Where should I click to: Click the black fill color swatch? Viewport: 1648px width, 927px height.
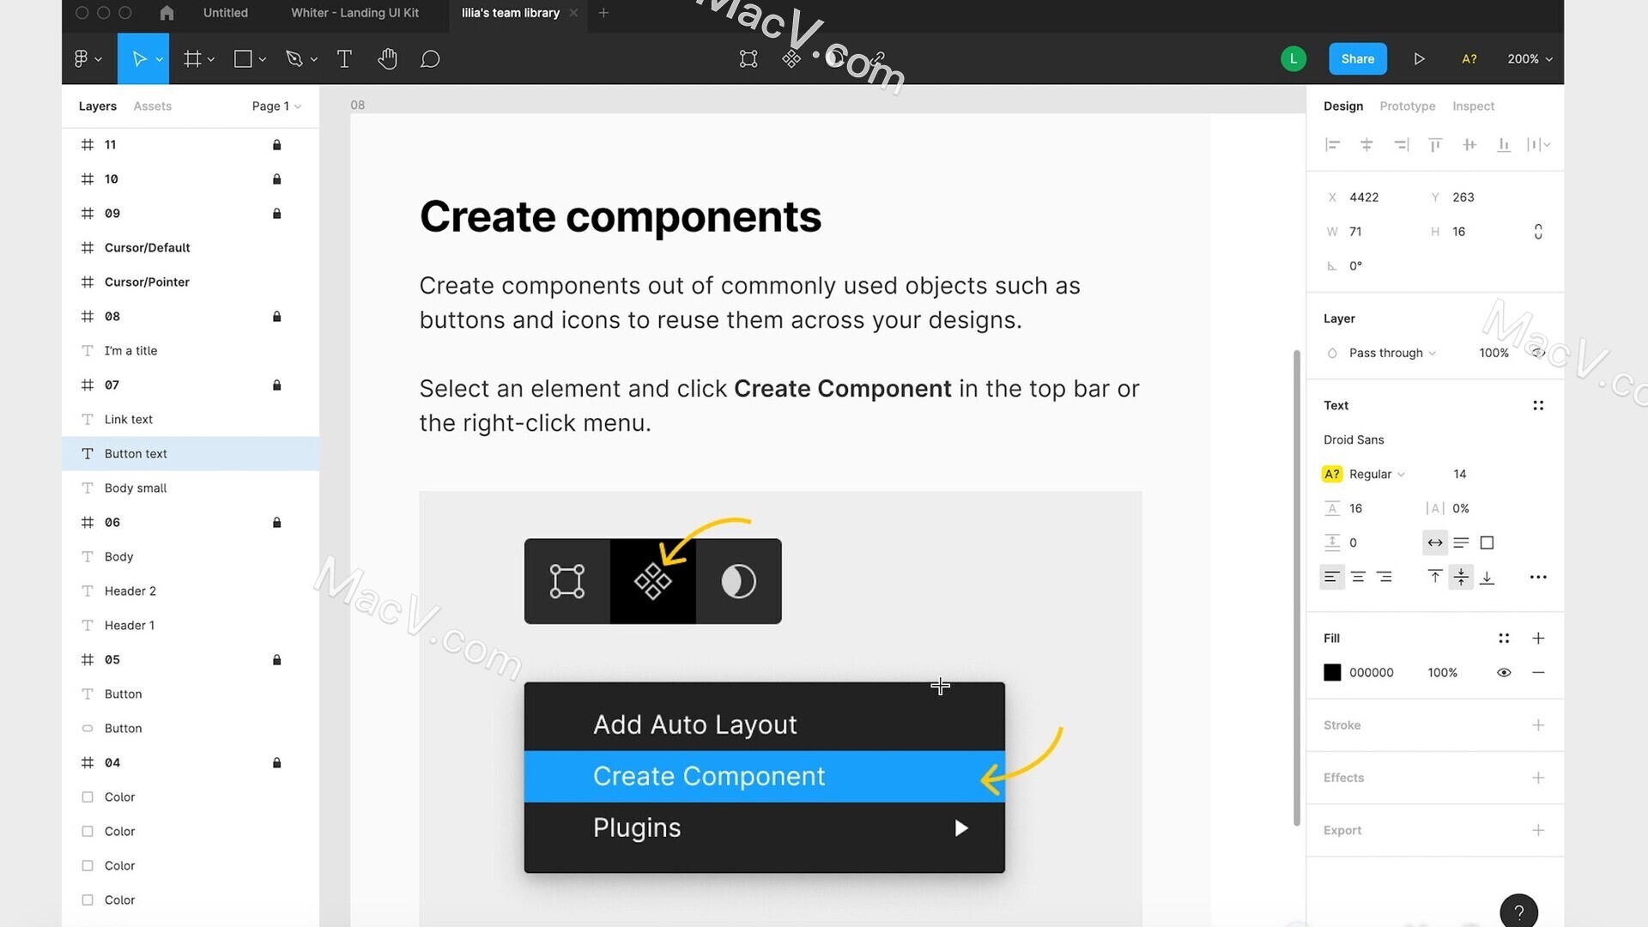click(1332, 671)
